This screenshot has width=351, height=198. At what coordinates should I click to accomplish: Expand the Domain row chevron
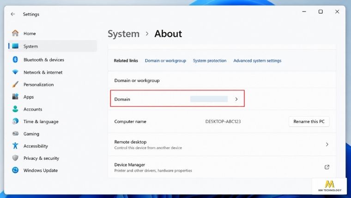[x=236, y=99]
